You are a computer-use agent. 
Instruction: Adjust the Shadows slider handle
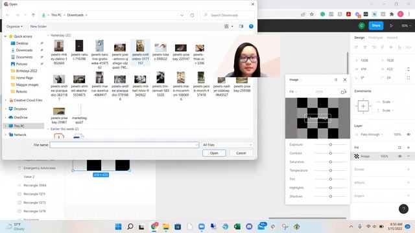(x=331, y=197)
